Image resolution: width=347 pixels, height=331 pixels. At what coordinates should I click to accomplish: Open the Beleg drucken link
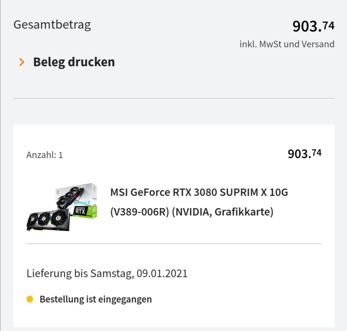coord(74,62)
